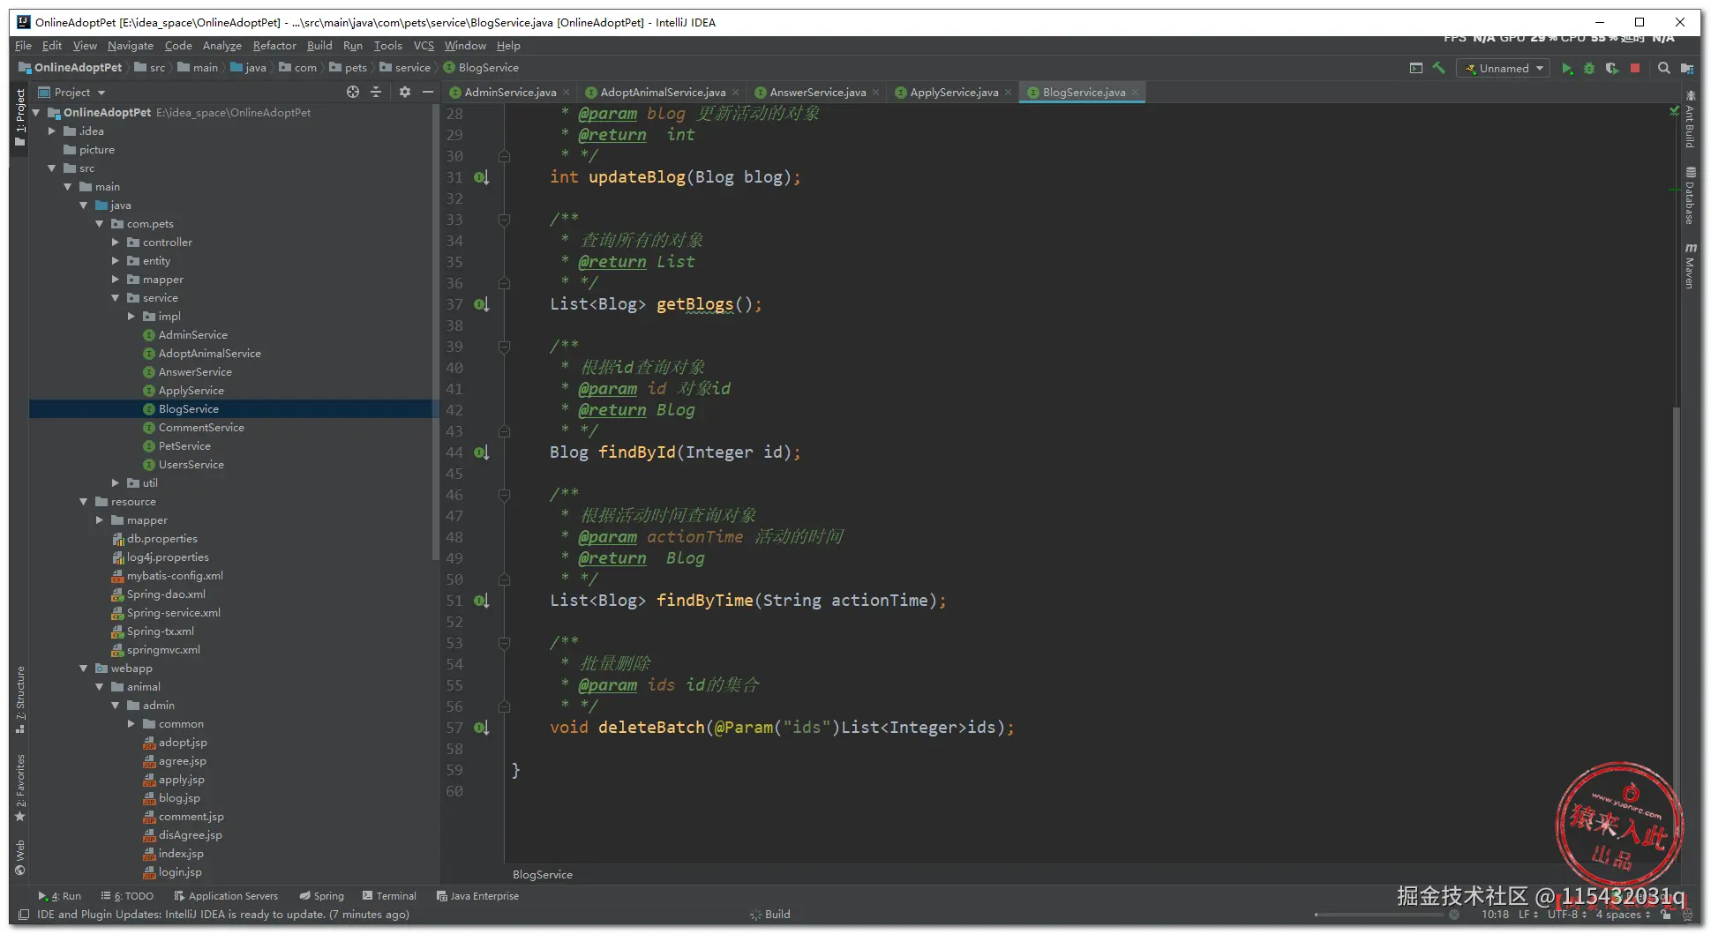1711x934 pixels.
Task: Toggle the Structure tool window on left edge
Action: [20, 699]
